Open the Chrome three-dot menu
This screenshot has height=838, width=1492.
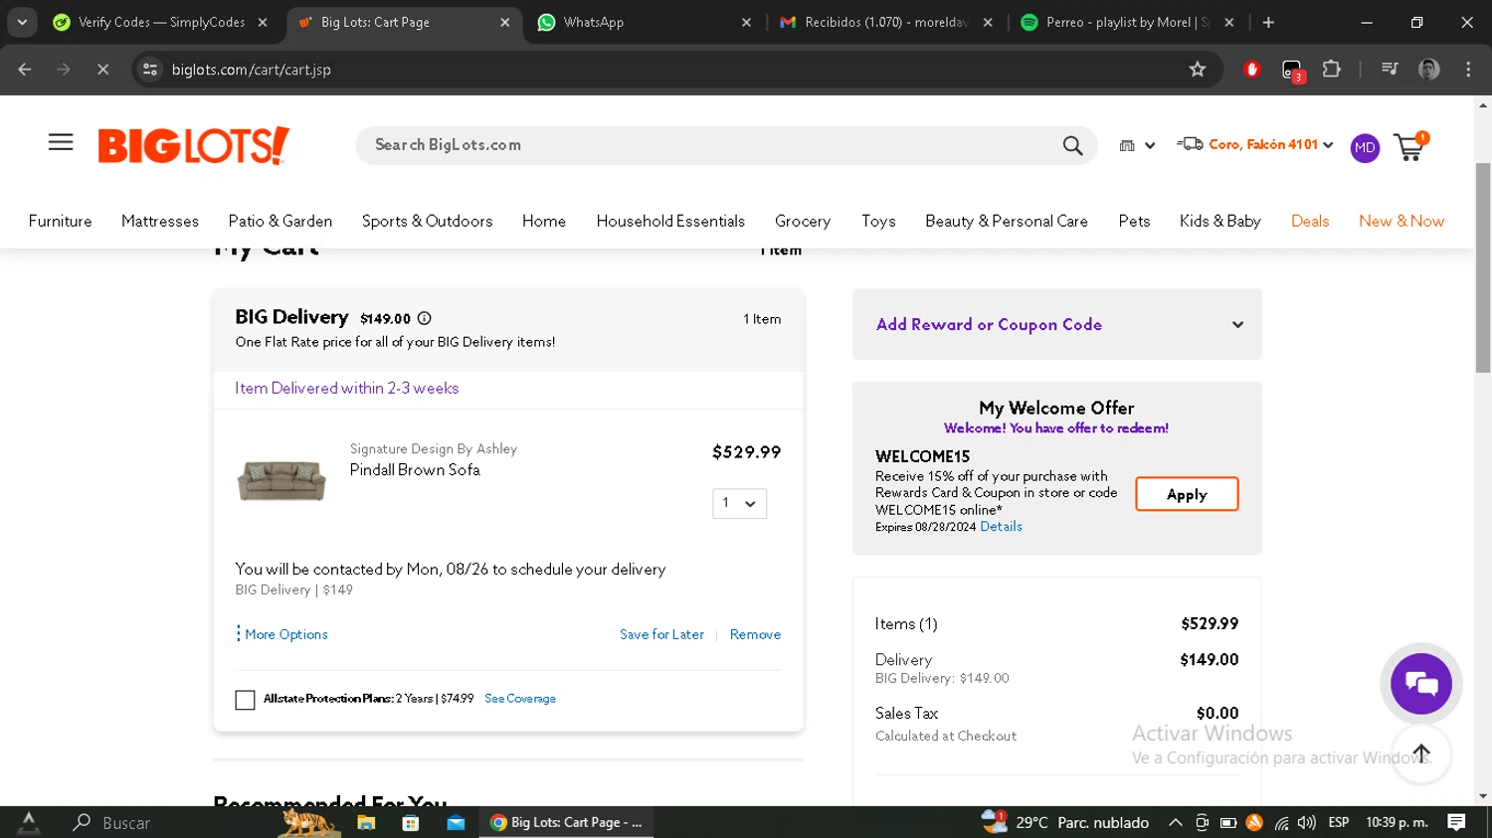pos(1468,70)
